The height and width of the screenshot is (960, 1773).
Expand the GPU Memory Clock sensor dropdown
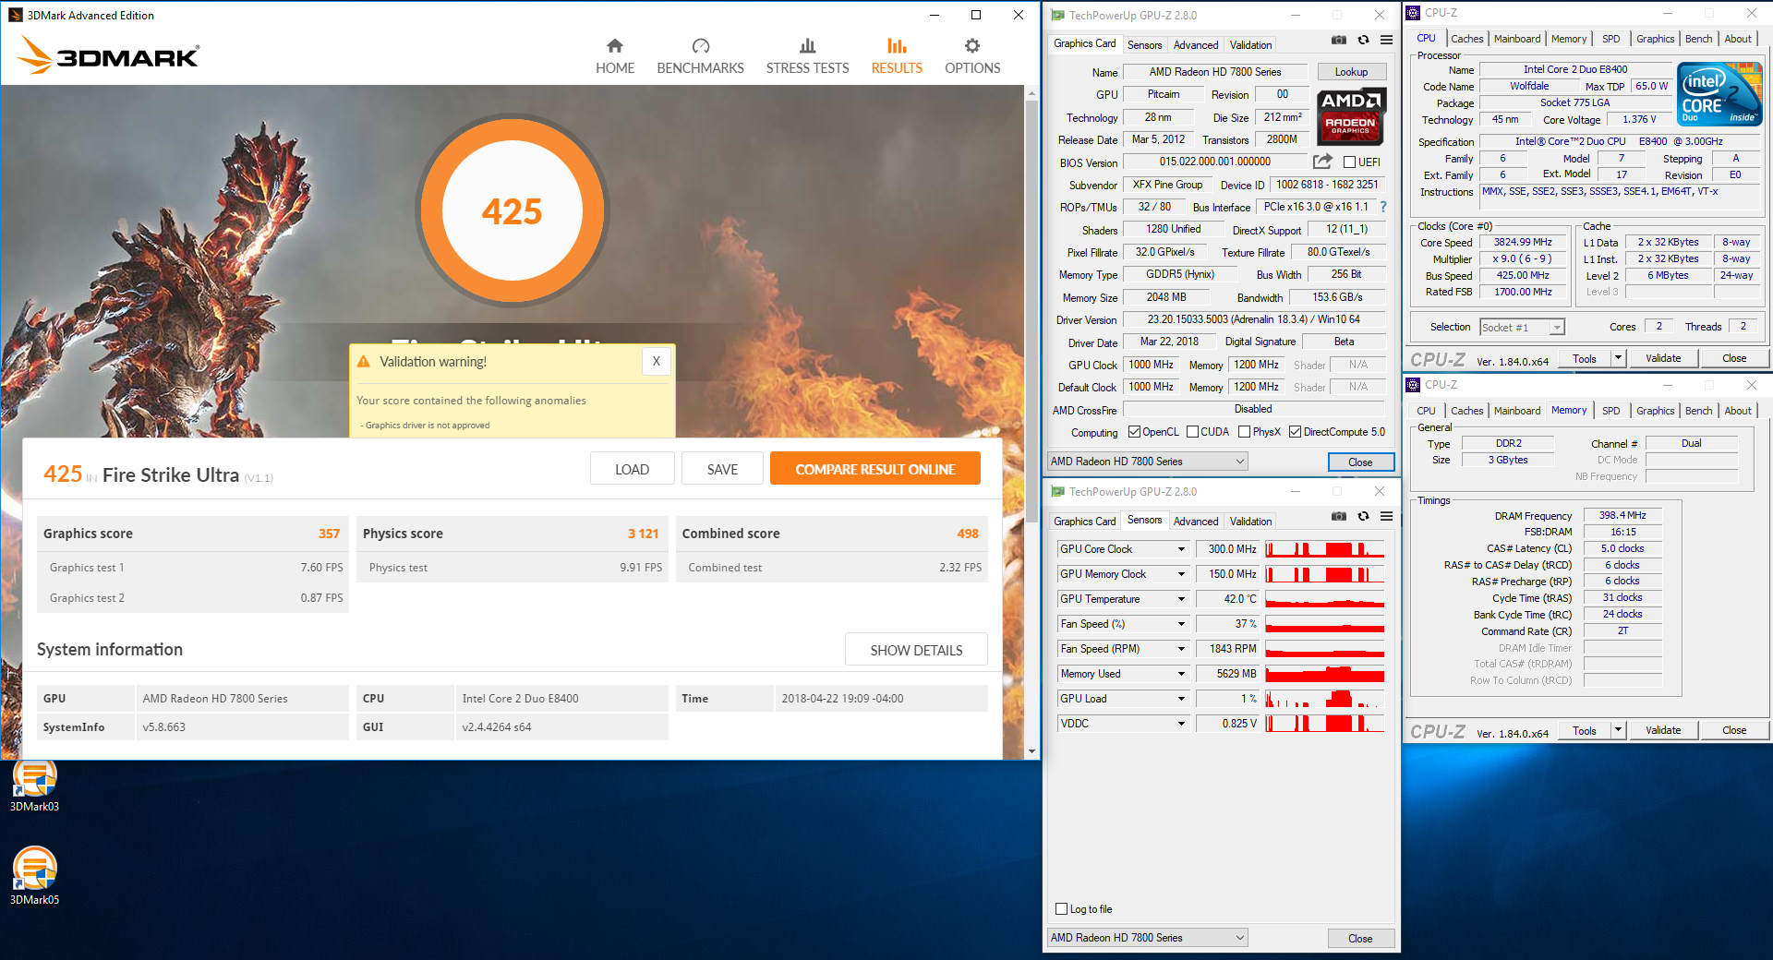1181,574
